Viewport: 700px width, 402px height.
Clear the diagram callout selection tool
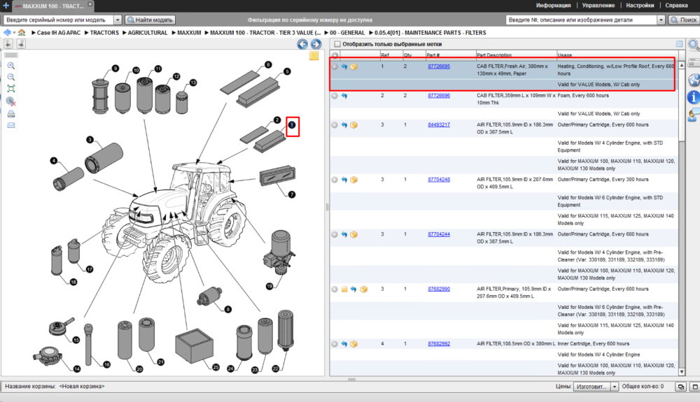pyautogui.click(x=11, y=101)
